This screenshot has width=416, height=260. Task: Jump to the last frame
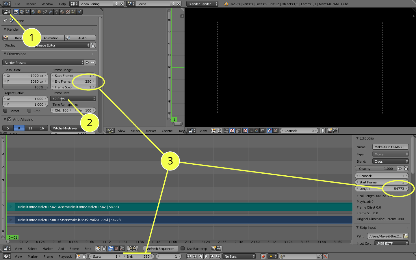pos(218,256)
